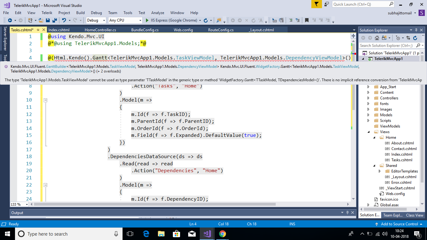The image size is (427, 240).
Task: Click the Pending Changes Filter clock icon
Action: [x=398, y=38]
